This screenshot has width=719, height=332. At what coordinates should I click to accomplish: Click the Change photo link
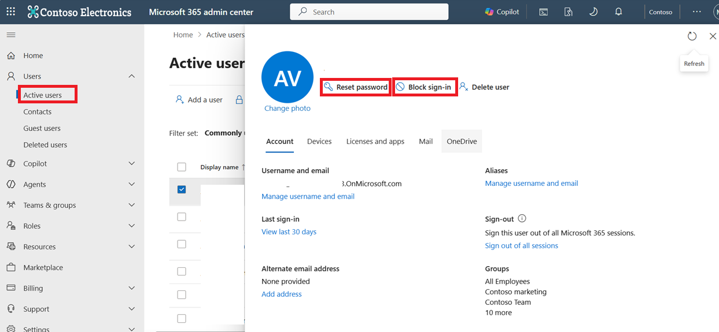point(287,109)
